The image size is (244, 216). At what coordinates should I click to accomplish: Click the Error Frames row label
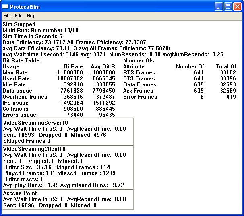[x=140, y=97]
